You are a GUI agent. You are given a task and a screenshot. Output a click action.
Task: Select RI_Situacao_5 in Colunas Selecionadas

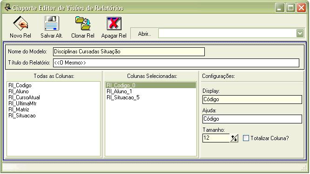click(123, 97)
